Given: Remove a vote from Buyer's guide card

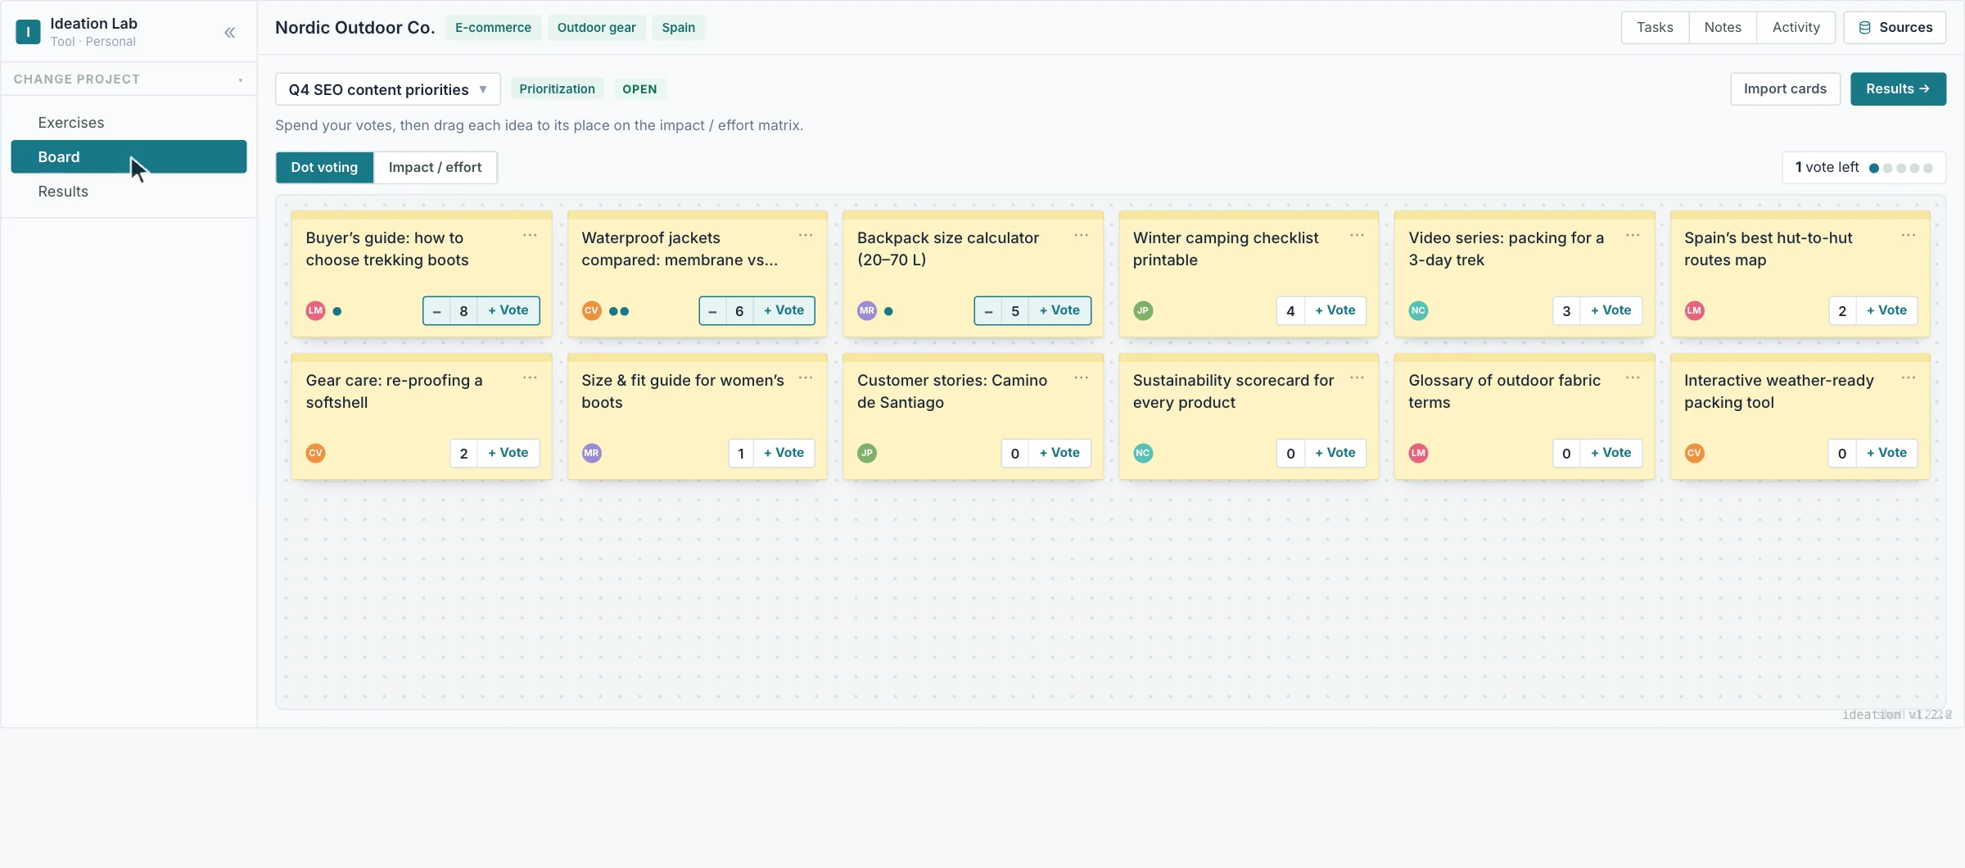Looking at the screenshot, I should pyautogui.click(x=437, y=311).
